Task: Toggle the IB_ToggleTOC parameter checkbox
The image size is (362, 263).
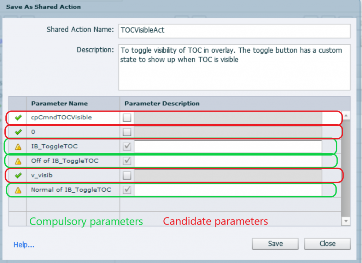Action: click(127, 147)
